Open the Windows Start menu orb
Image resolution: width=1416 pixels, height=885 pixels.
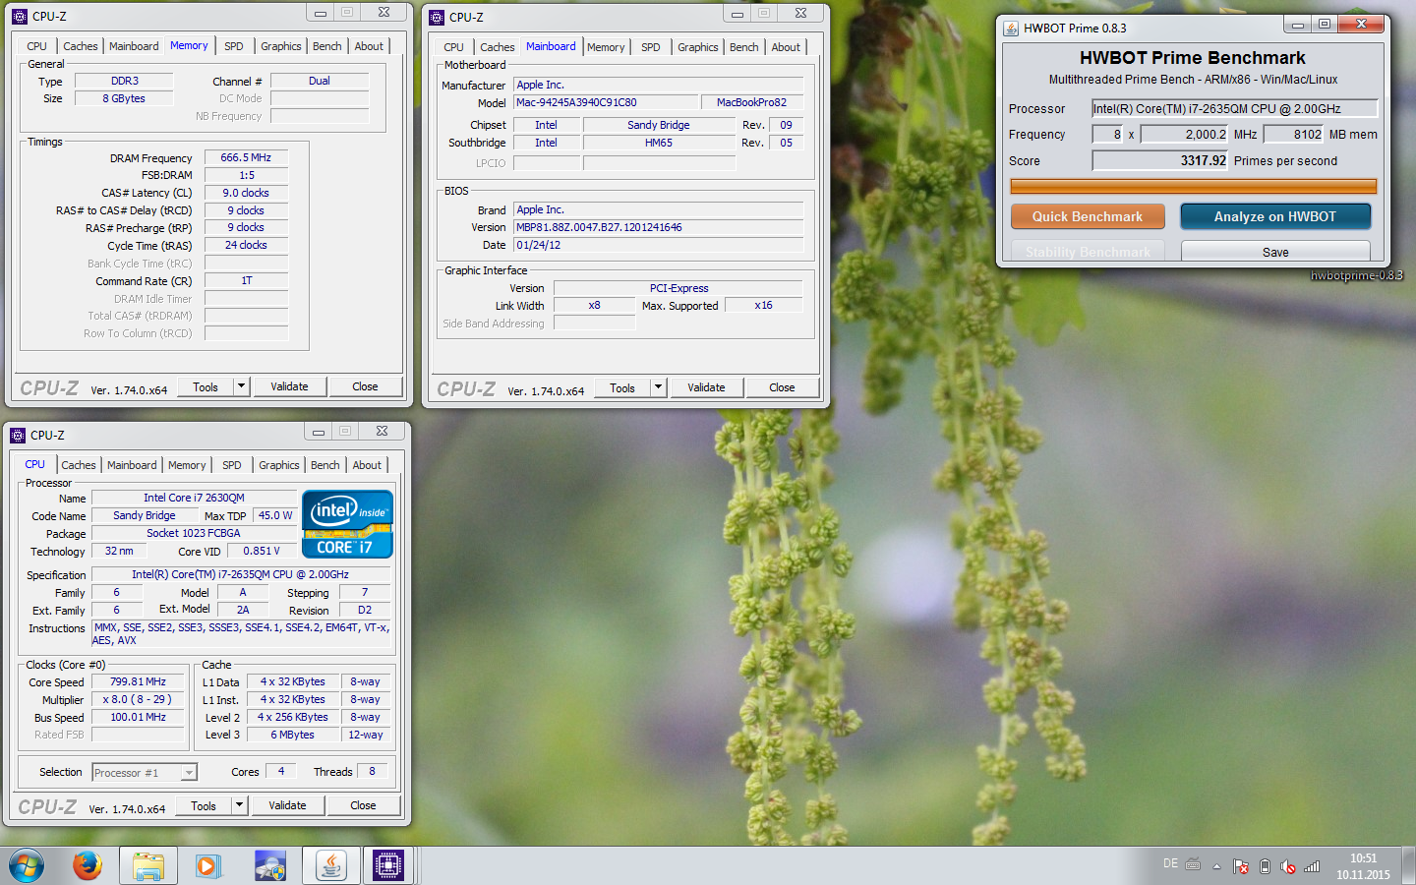tap(27, 866)
